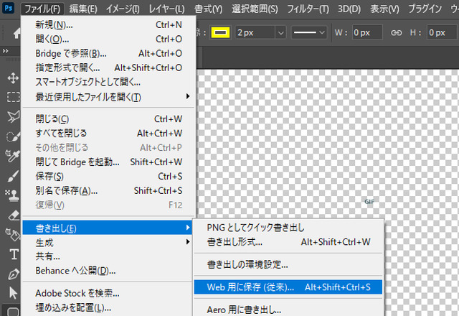Select the Paint Bucket tool
Viewport: 459px width, 316px height.
(x=13, y=235)
